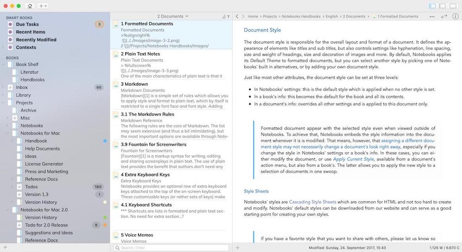462x252 pixels.
Task: Select Notebooks Handbooks in breadcrumb path
Action: 302,17
